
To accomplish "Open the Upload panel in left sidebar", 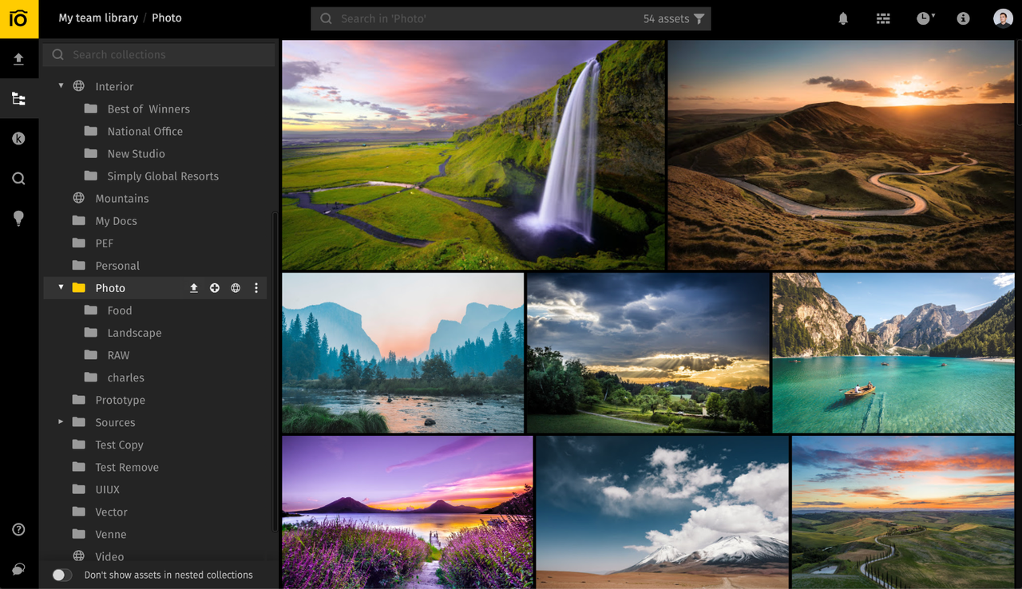I will click(18, 58).
